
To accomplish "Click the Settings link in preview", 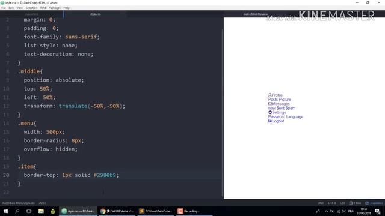I will [x=279, y=112].
